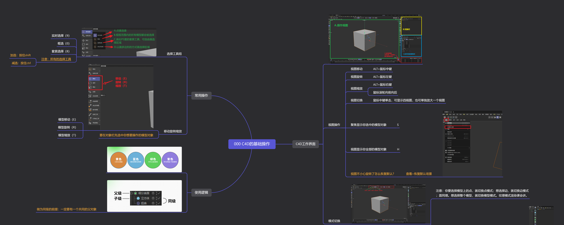Click the 查看>恢复默认场景 orange text
Viewport: 564px width, 225px height.
click(419, 173)
